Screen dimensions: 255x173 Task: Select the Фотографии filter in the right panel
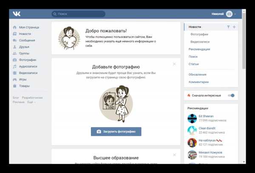(199, 34)
